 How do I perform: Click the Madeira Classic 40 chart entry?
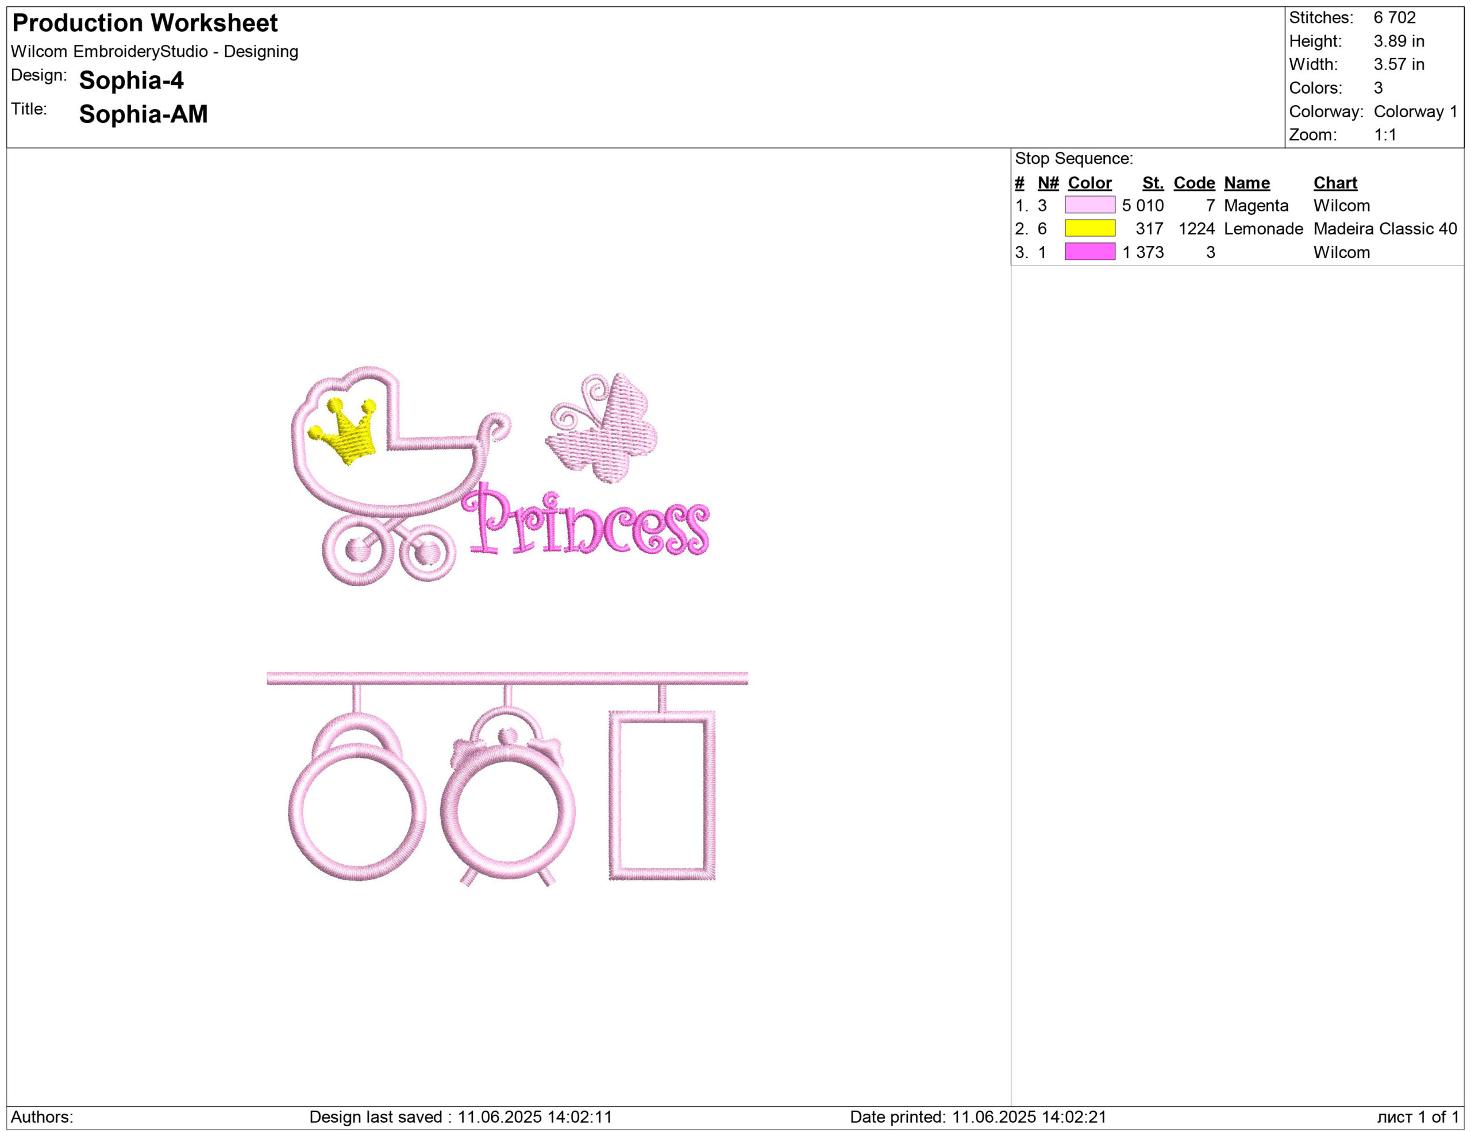(1384, 228)
